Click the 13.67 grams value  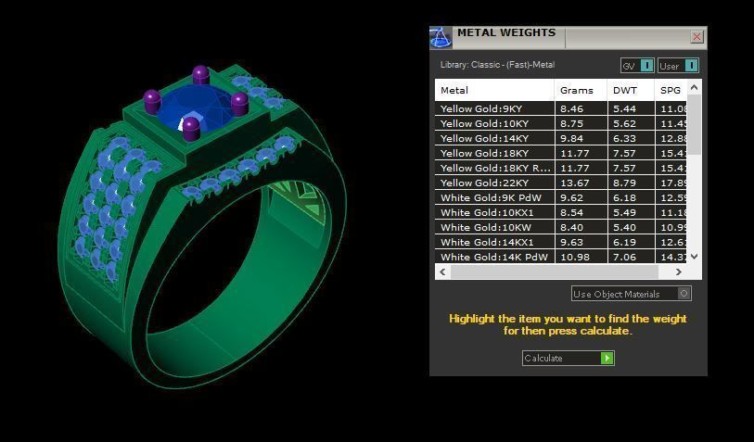pyautogui.click(x=575, y=183)
